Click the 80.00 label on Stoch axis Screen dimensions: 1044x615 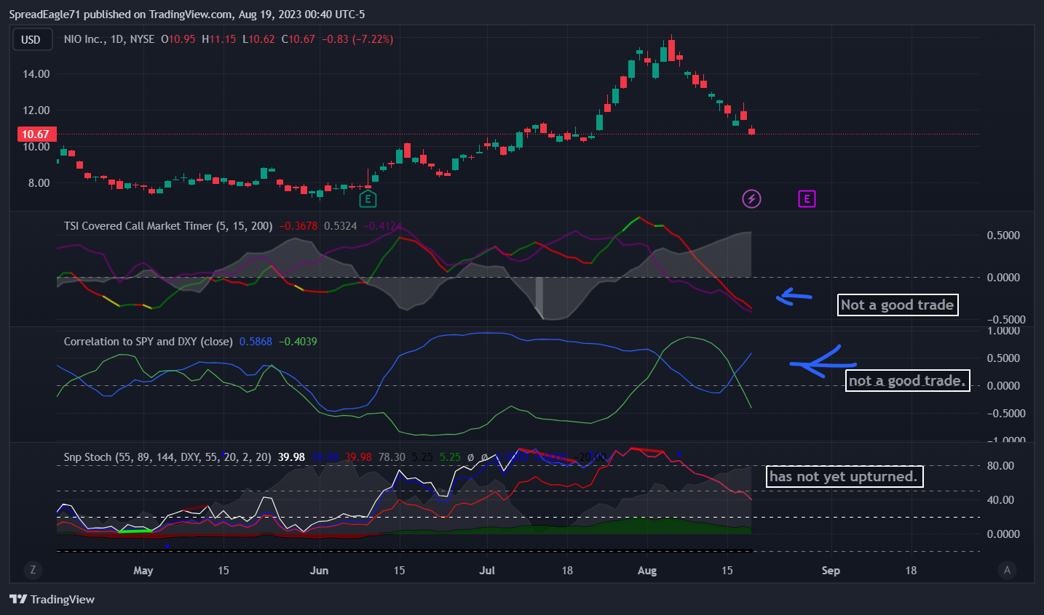1000,466
